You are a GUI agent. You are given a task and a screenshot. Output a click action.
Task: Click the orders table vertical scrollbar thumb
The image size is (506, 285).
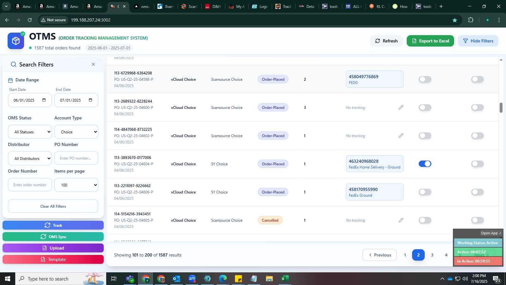(x=501, y=108)
